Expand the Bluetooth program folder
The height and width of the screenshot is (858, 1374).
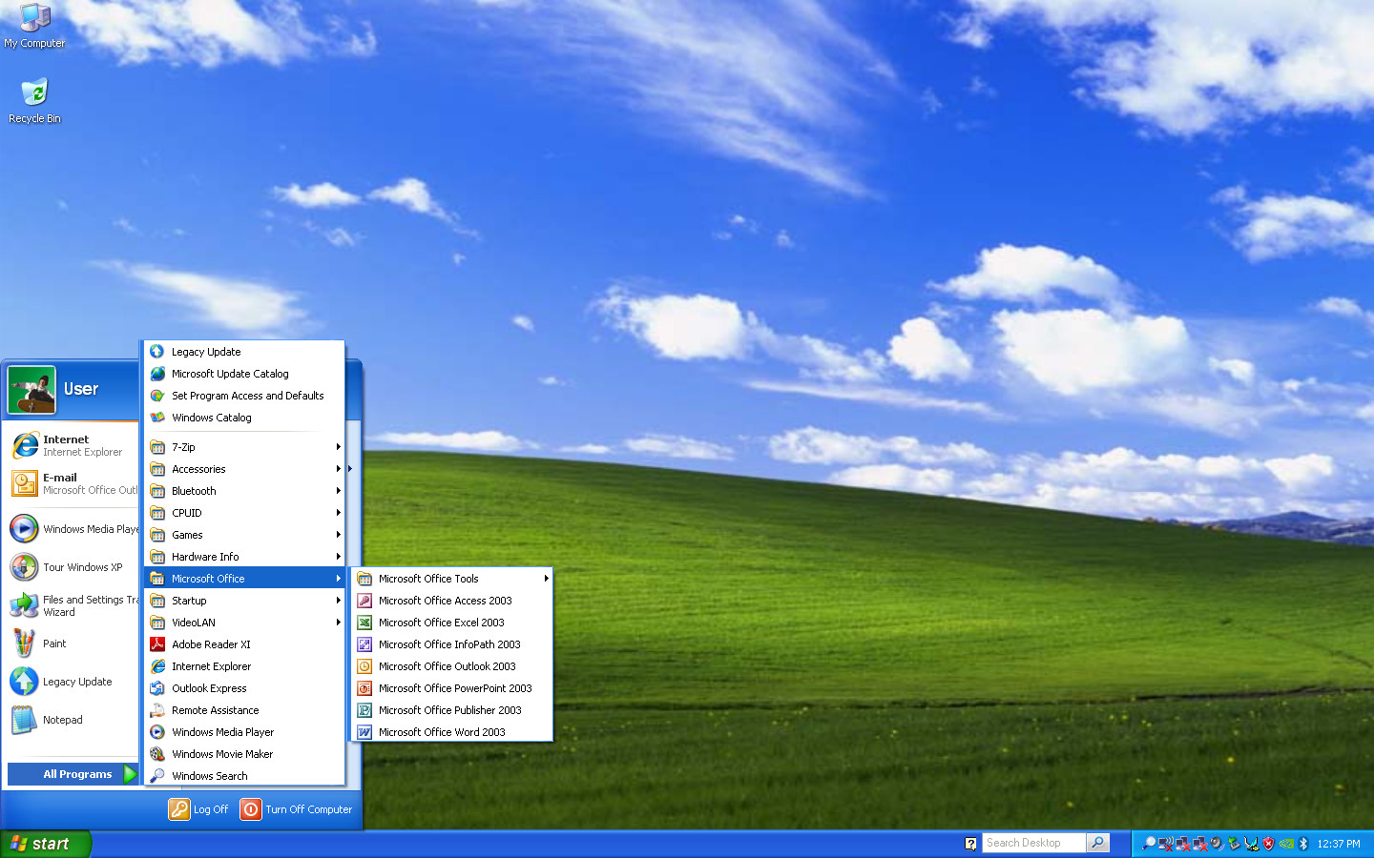coord(244,491)
